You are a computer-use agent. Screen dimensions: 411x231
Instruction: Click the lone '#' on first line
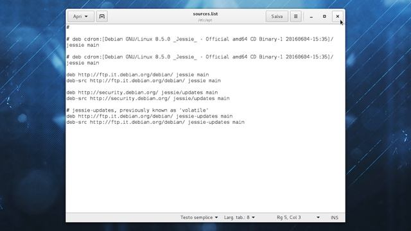(68, 27)
